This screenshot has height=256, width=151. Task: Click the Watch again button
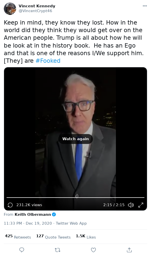pyautogui.click(x=75, y=139)
